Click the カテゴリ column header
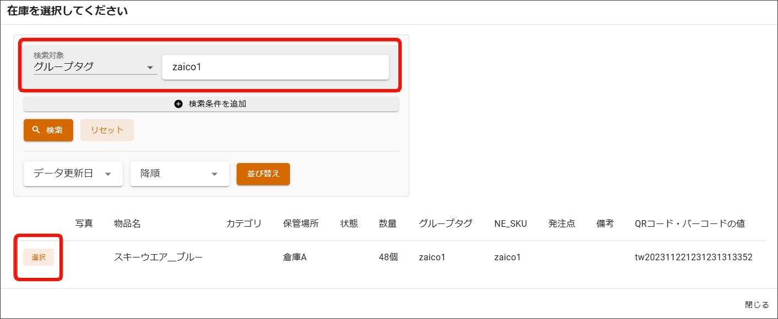 [243, 223]
